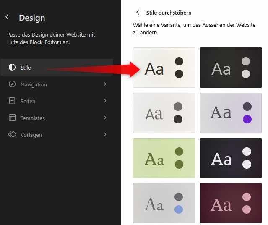This screenshot has height=225, width=268.
Task: Click the half-circle Stile icon
Action: (12, 67)
